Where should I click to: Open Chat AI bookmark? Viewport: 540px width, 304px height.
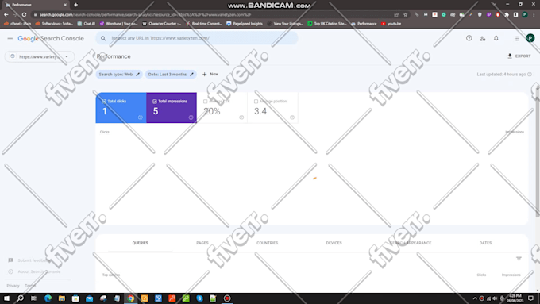(x=87, y=24)
